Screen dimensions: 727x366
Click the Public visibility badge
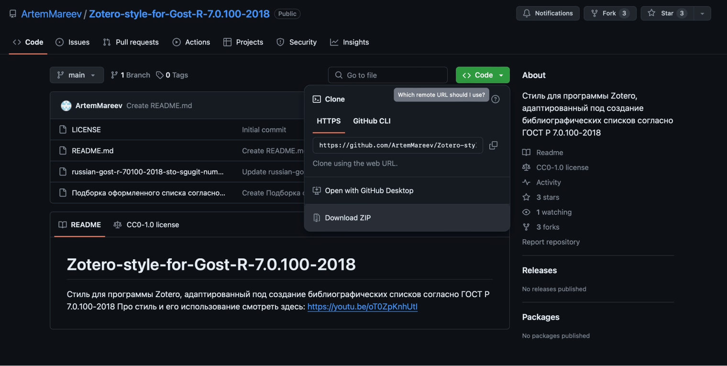(287, 14)
